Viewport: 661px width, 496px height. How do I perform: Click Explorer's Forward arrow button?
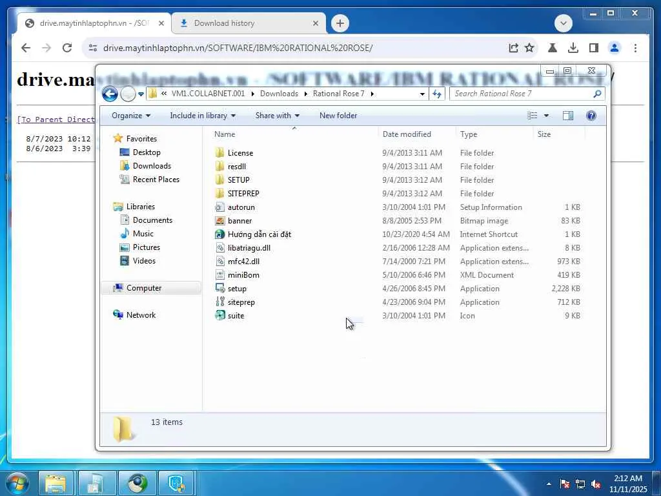128,94
